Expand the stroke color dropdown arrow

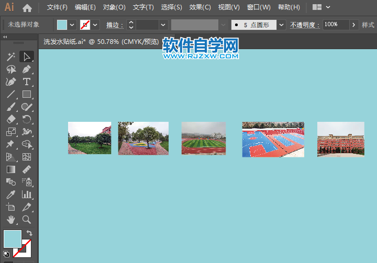[x=95, y=25]
